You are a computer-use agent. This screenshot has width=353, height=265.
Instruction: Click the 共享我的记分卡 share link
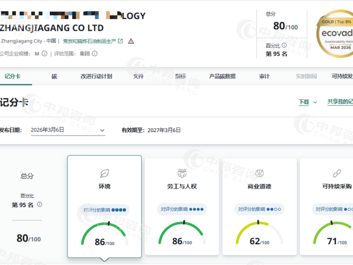click(x=340, y=102)
